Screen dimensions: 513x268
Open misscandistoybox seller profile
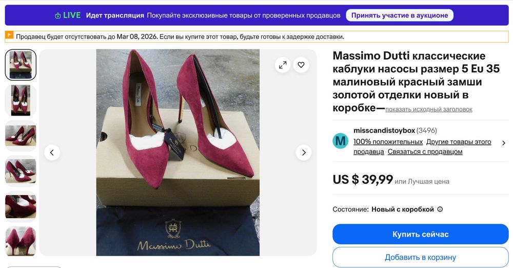coord(384,130)
